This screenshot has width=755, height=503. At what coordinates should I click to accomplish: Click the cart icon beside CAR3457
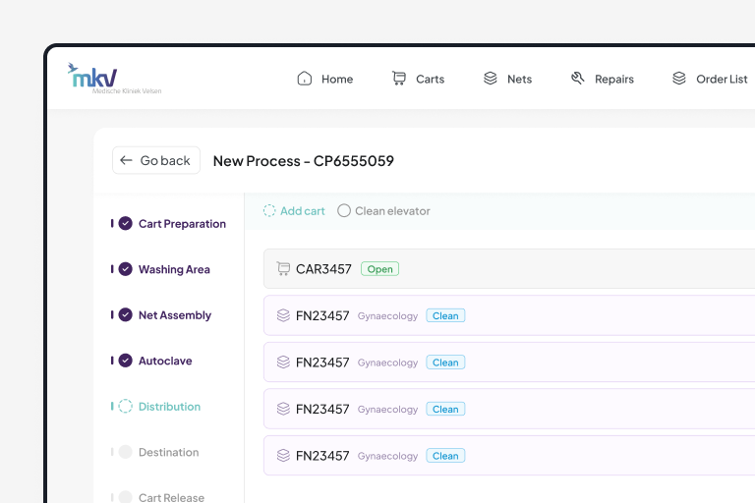(x=283, y=269)
